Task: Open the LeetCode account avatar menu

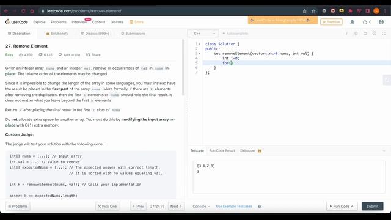Action: click(x=381, y=22)
